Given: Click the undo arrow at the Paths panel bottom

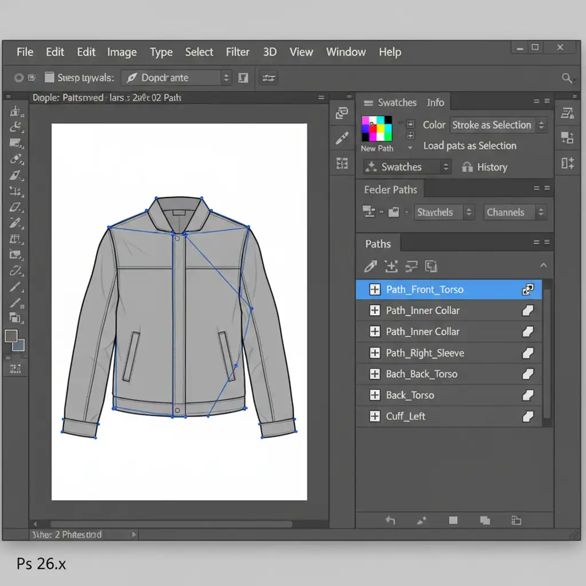Looking at the screenshot, I should coord(390,520).
